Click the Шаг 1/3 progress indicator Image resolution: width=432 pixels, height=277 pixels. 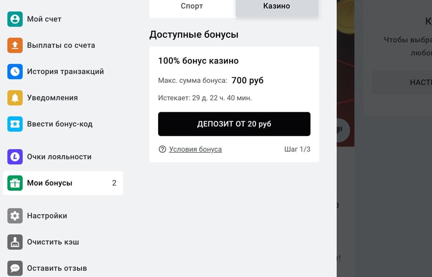tap(297, 149)
